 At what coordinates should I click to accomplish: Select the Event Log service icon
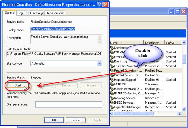click(111, 61)
